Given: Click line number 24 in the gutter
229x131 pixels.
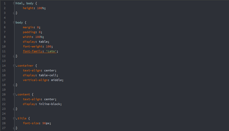Looking at the screenshot, I should click(4, 114).
